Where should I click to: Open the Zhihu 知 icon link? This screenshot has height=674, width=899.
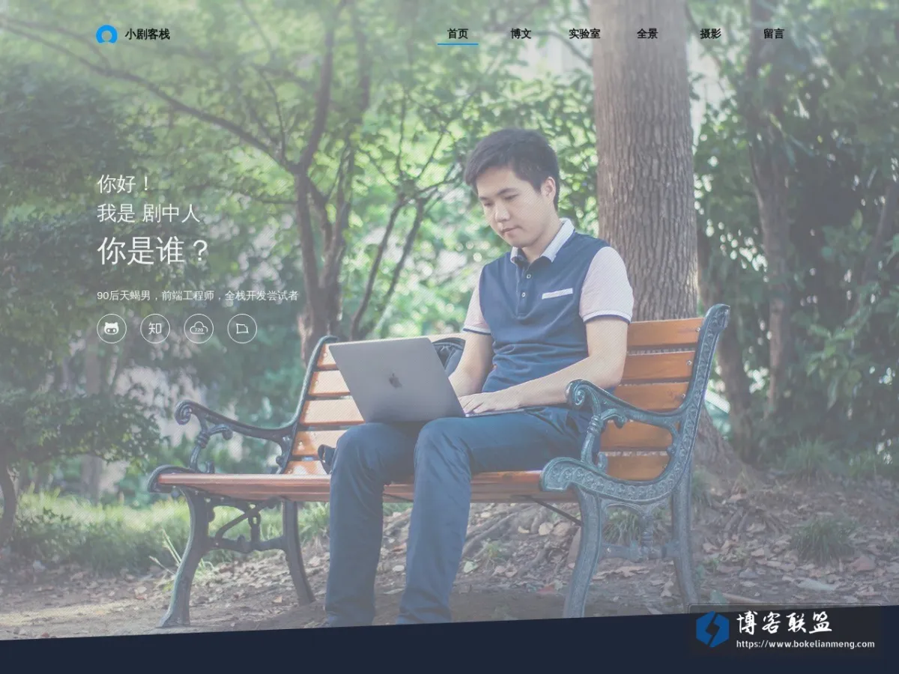(x=155, y=329)
